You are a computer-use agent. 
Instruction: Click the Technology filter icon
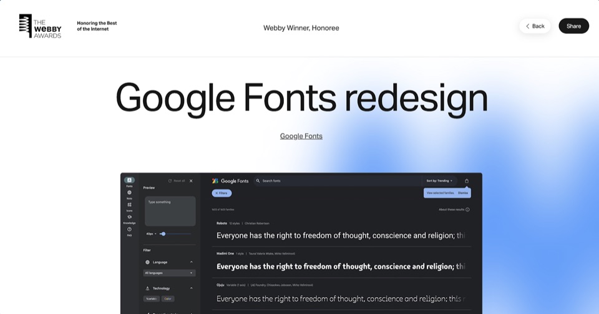coord(147,288)
